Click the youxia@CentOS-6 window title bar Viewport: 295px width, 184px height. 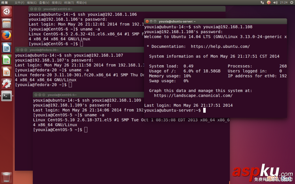pos(127,9)
